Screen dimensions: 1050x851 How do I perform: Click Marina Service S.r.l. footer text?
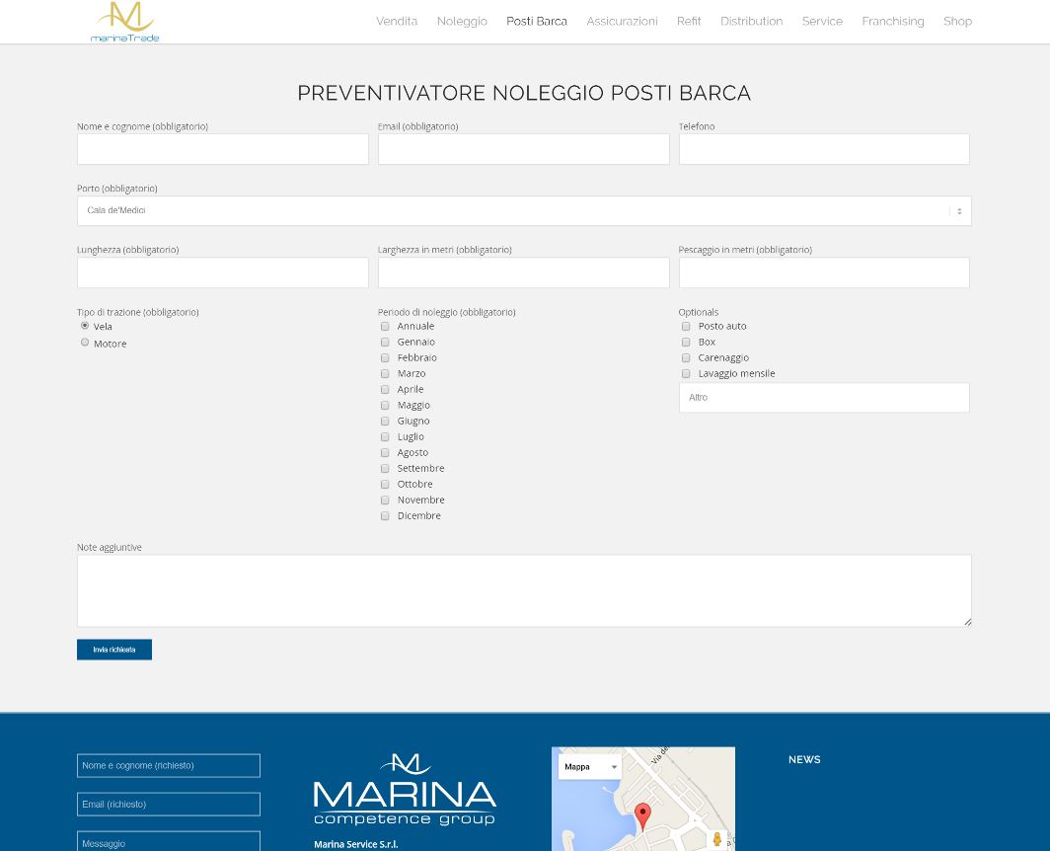tap(355, 844)
